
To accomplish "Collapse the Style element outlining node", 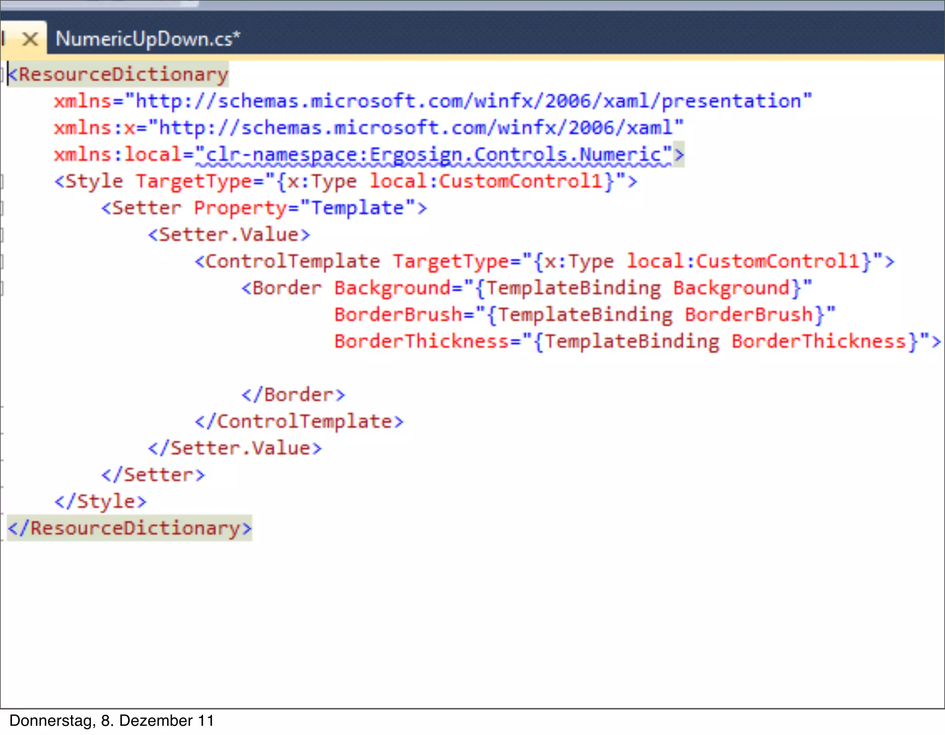I will [x=2, y=182].
